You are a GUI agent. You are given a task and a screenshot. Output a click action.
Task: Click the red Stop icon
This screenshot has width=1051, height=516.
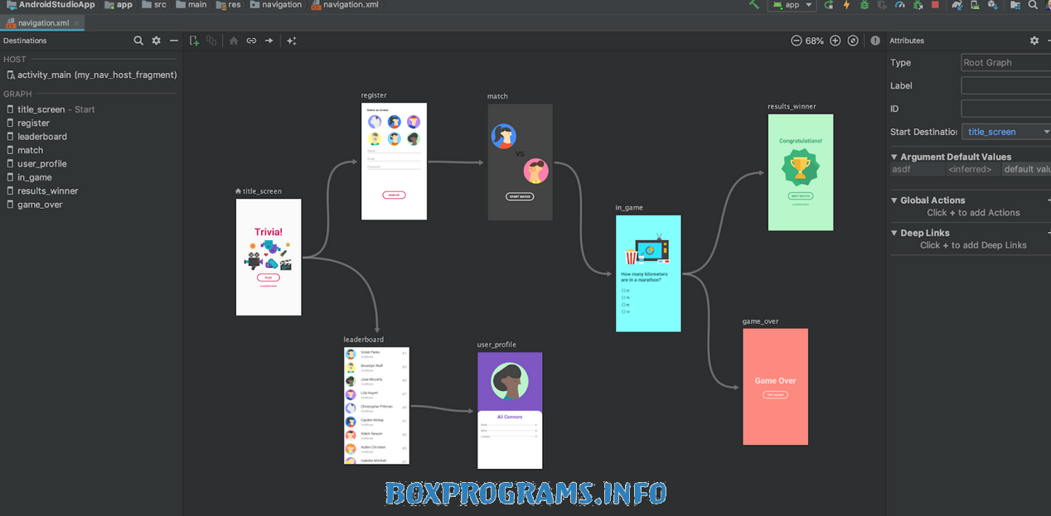tap(935, 5)
